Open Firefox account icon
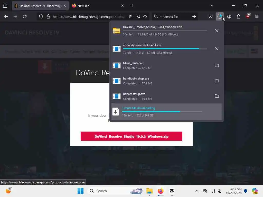The height and width of the screenshot is (197, 263). click(229, 17)
